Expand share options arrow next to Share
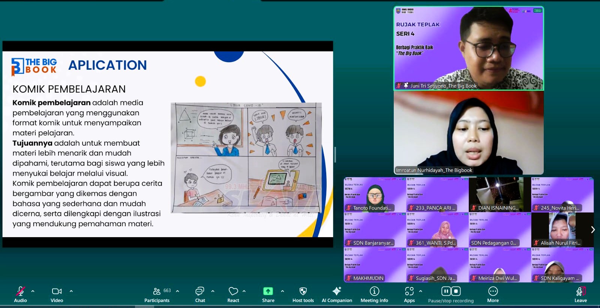This screenshot has height=308, width=600. tap(282, 291)
